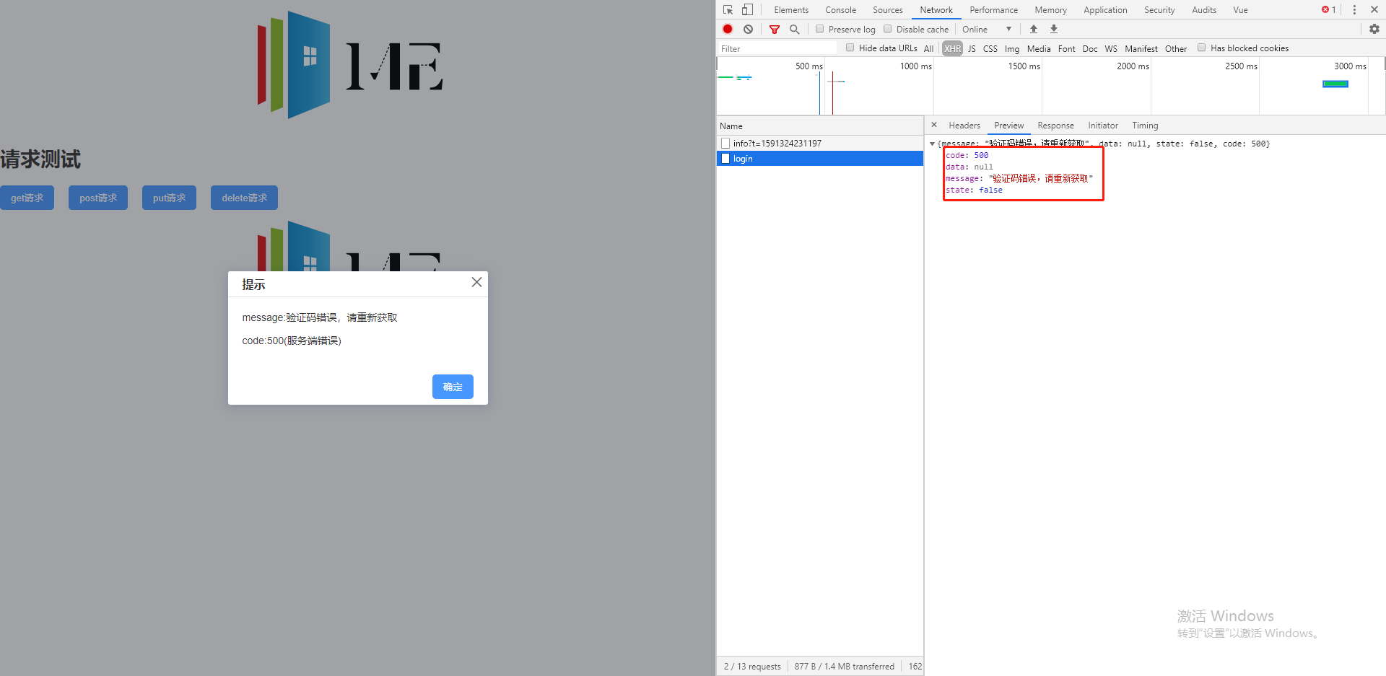
Task: Click the put请求 button
Action: tap(169, 198)
